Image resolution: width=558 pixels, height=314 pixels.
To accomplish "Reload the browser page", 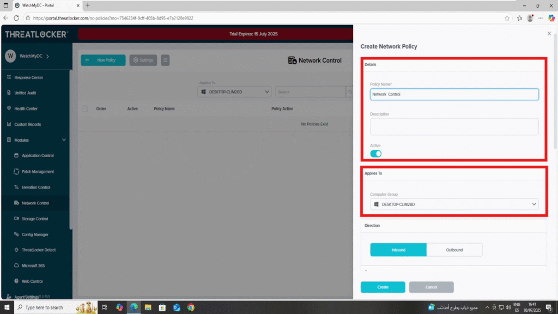I will 16,18.
